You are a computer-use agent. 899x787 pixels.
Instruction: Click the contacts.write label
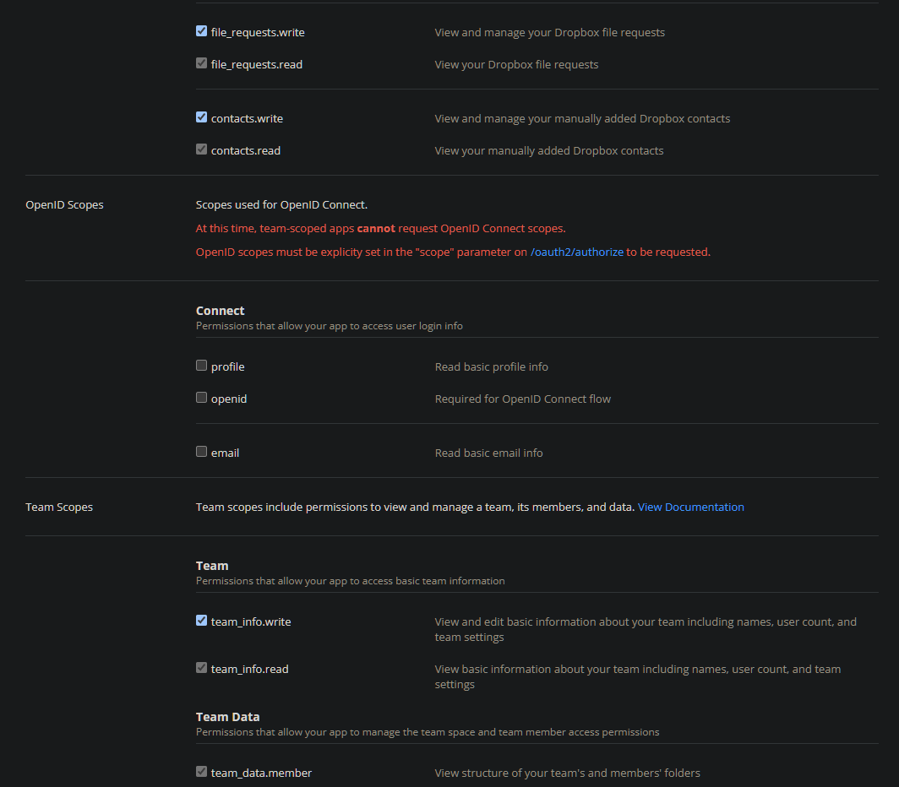pyautogui.click(x=247, y=119)
